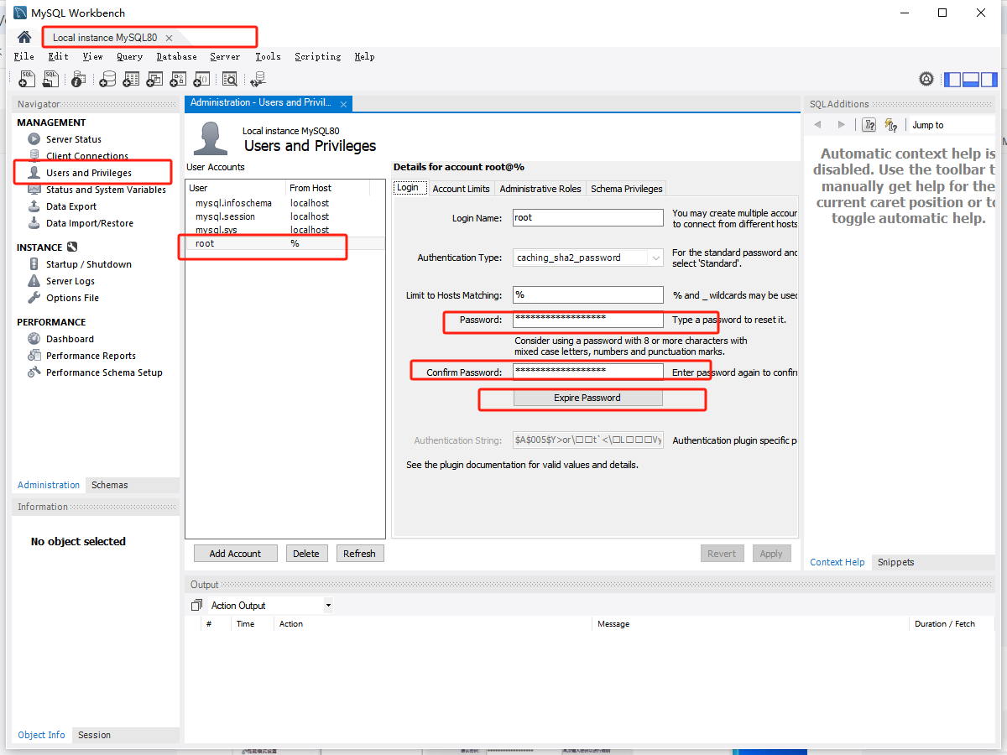Click the Refresh button

pyautogui.click(x=359, y=554)
